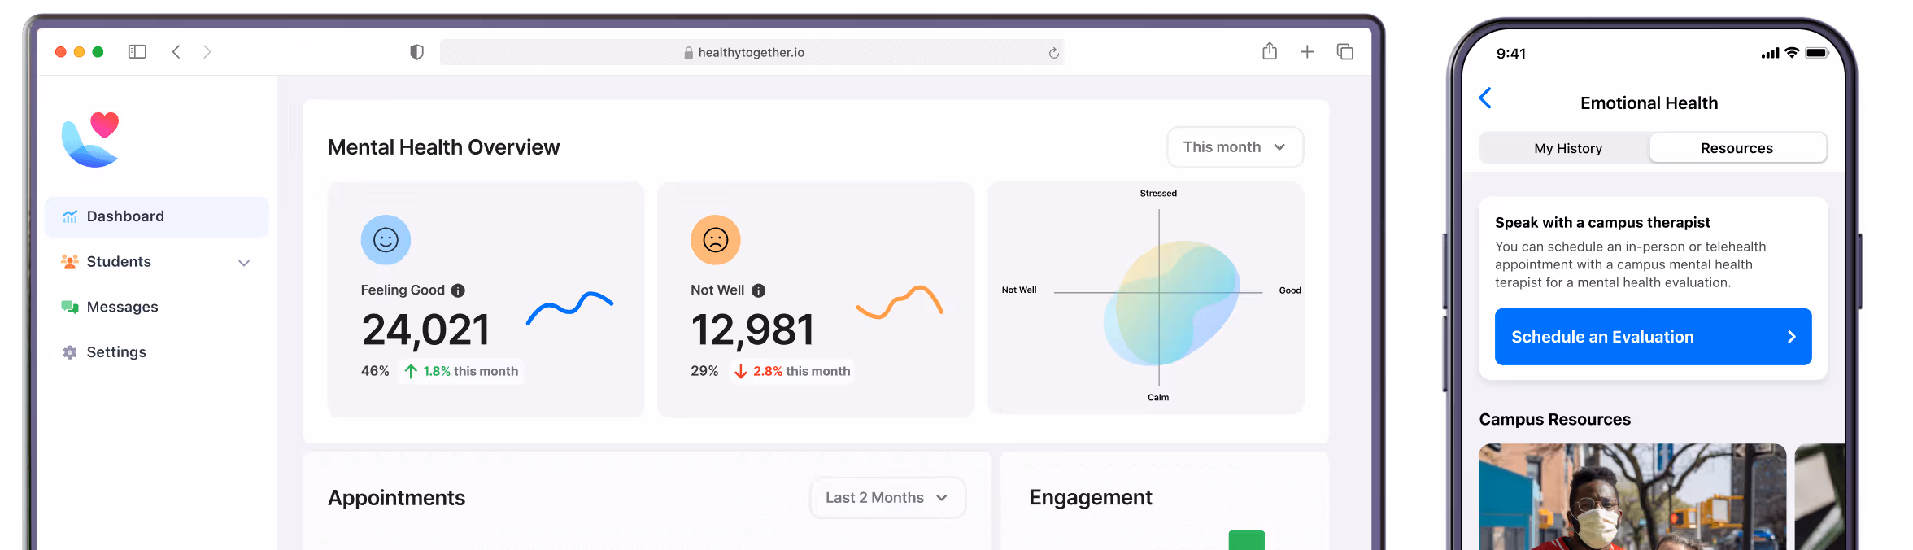
Task: Toggle the Safari sidebar icon
Action: 137,52
